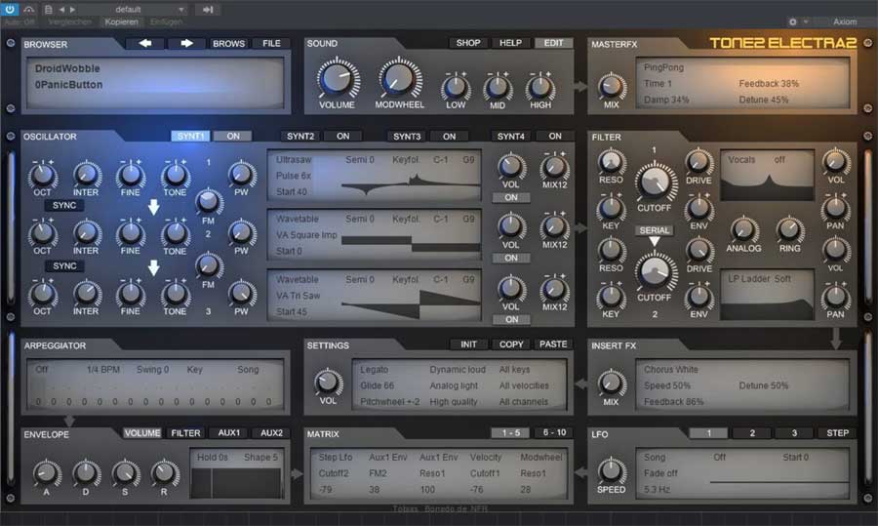Click the host next preset arrow
Viewport: 878px width, 526px height.
72,10
